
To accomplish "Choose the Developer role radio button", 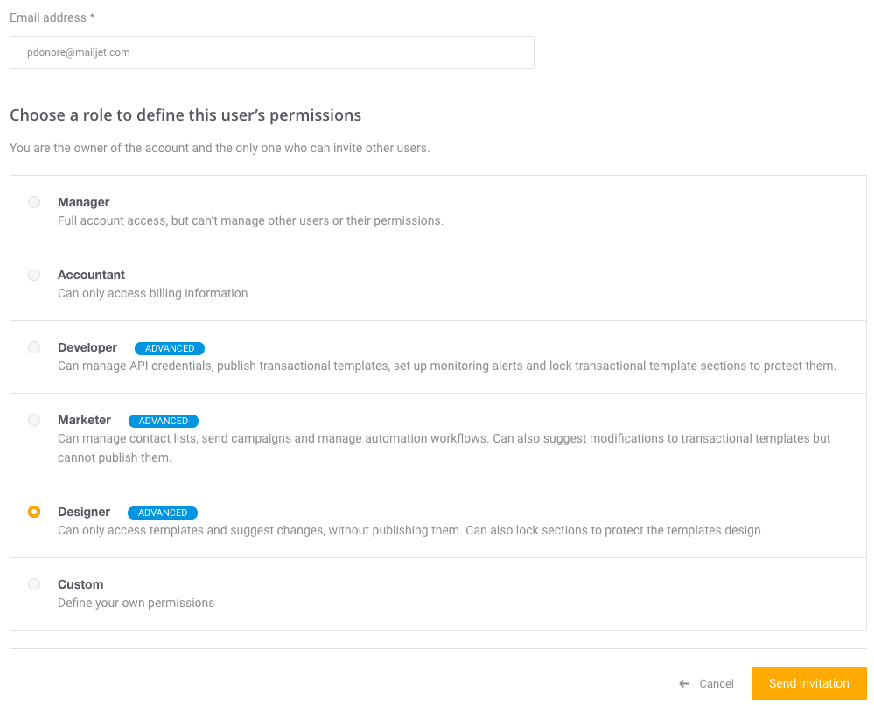I will (x=34, y=347).
